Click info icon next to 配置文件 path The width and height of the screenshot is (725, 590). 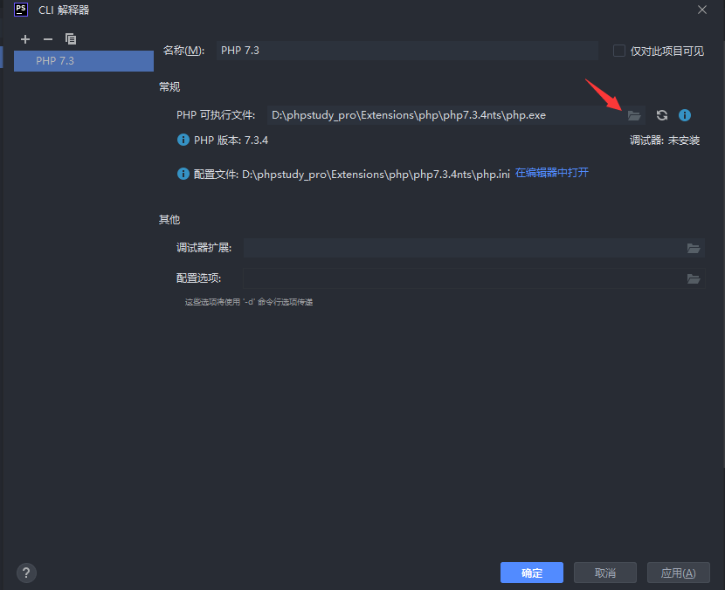pyautogui.click(x=183, y=173)
